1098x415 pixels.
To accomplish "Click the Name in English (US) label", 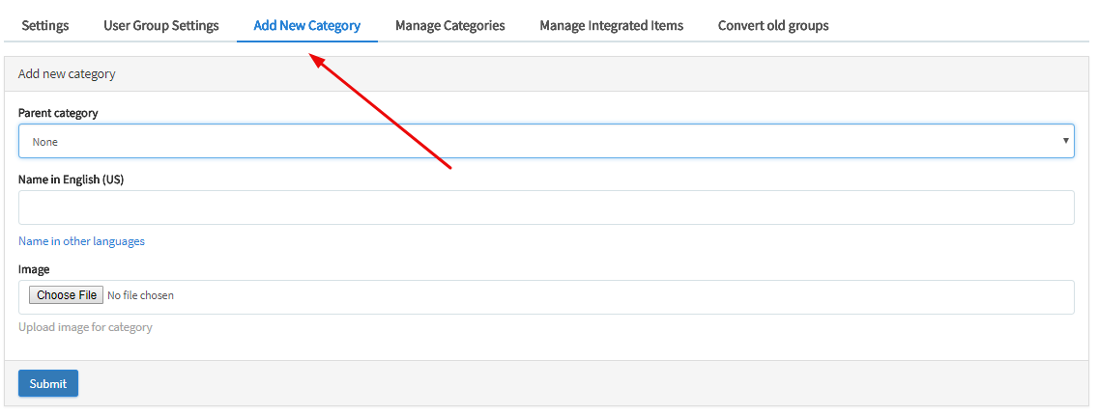I will point(71,180).
